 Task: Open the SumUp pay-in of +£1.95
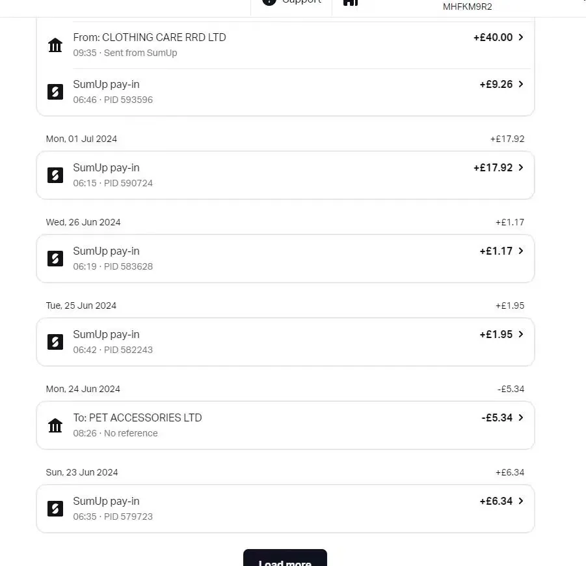285,341
